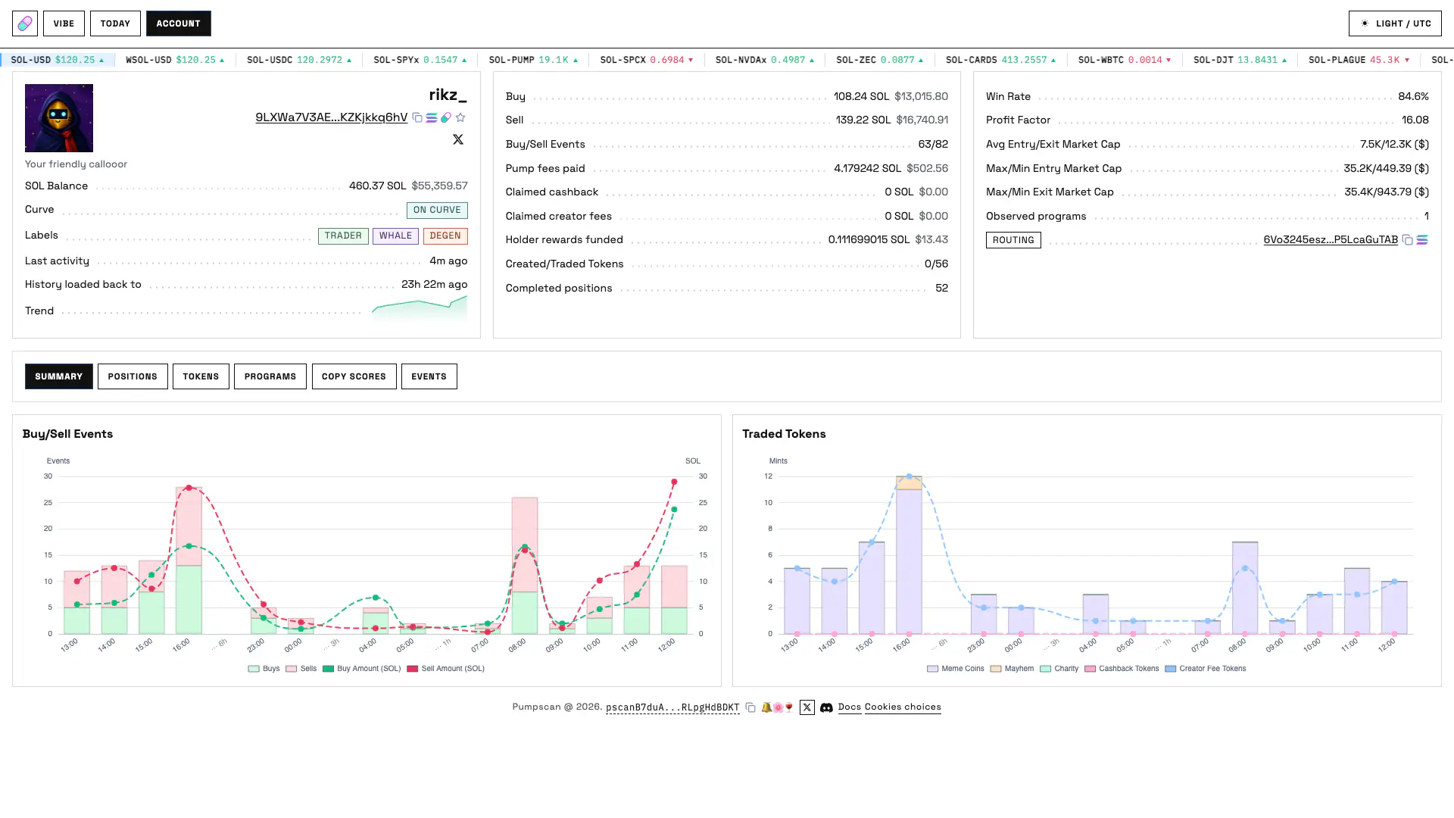1454x818 pixels.
Task: Toggle Cashback Tokens legend entry
Action: (x=1122, y=669)
